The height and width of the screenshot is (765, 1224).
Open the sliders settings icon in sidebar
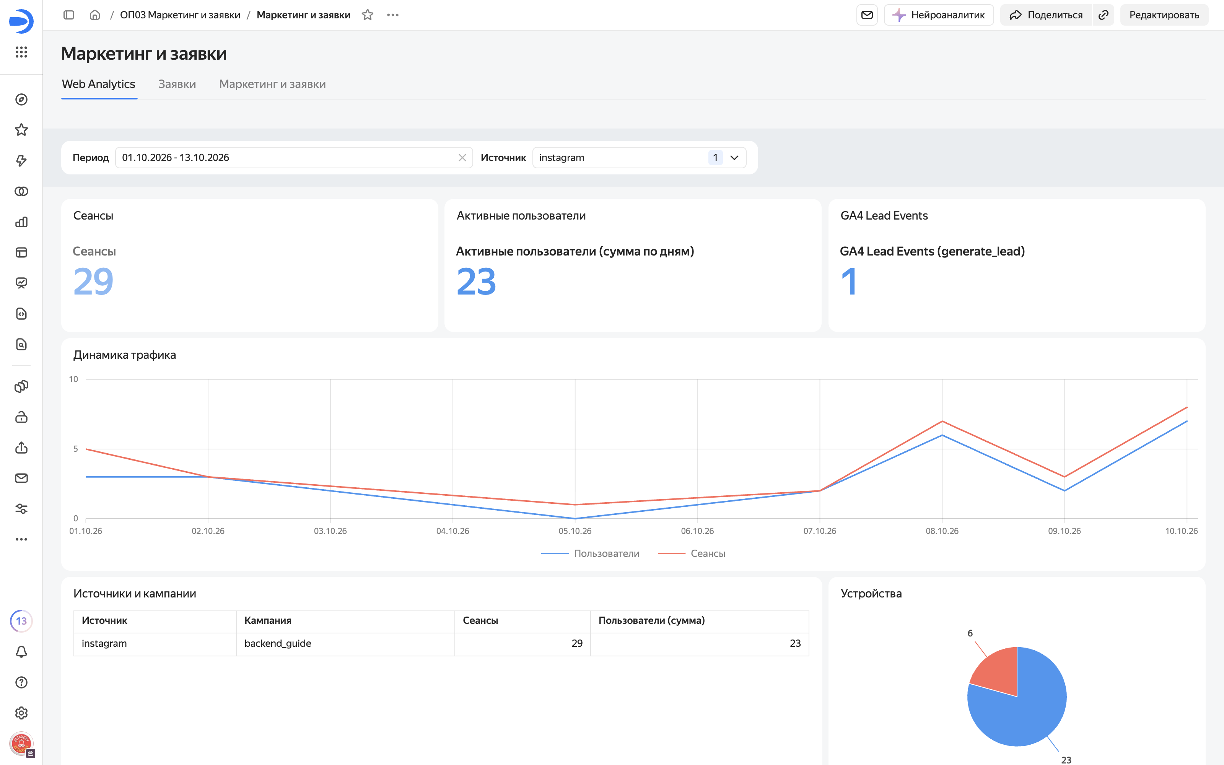click(21, 509)
